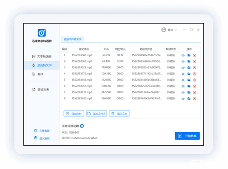This screenshot has height=169, width=228.
Task: Click the 输出文件名 column header
Action: (146, 49)
